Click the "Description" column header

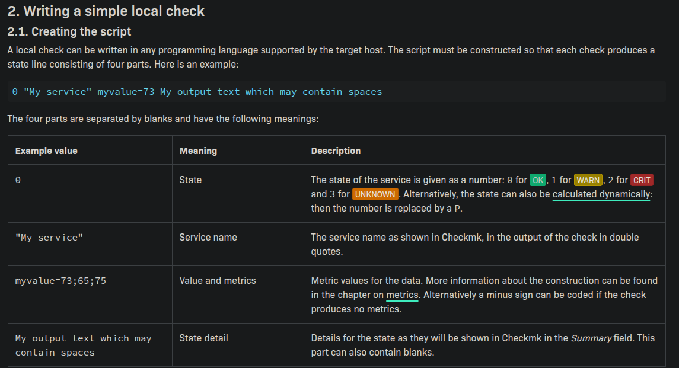[x=336, y=151]
